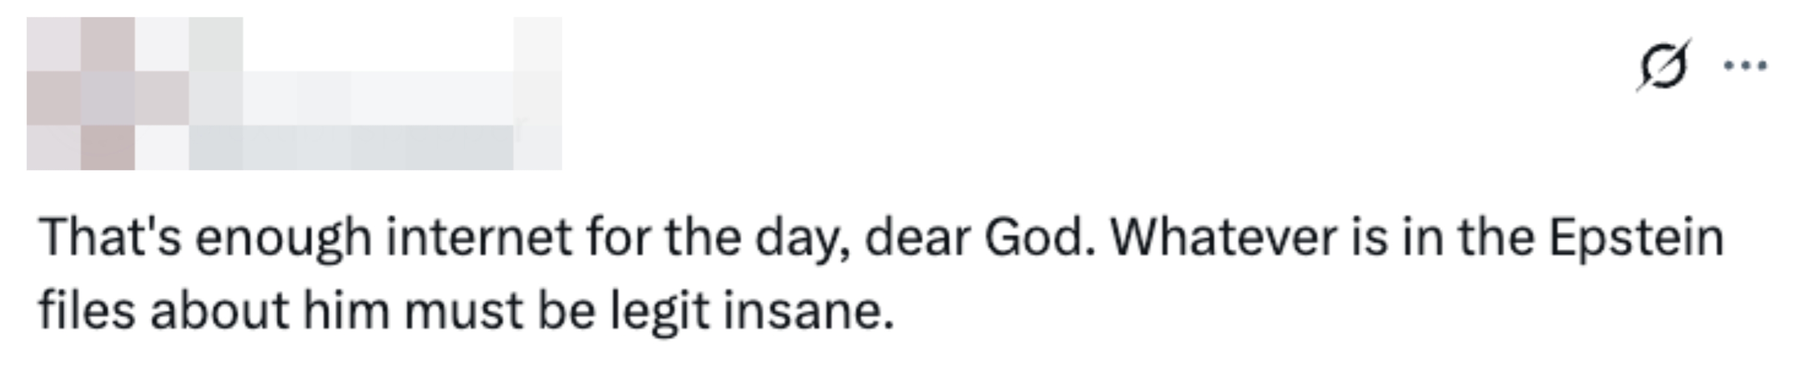Open the blurred author display name

pyautogui.click(x=378, y=98)
